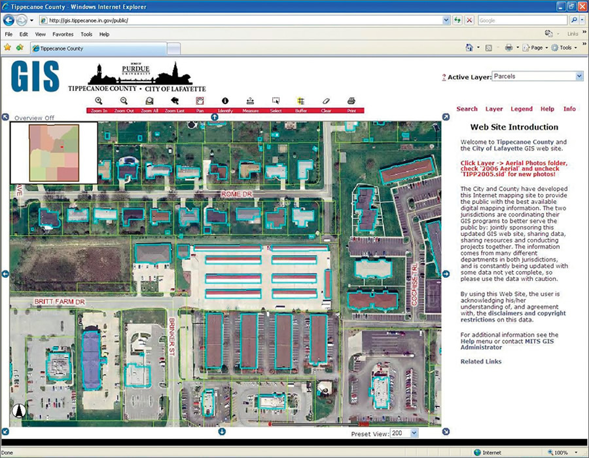Open the File menu
Screen dimensions: 589x458
coord(9,34)
